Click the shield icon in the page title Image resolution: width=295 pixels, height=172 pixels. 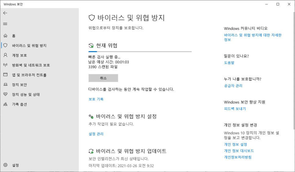coord(92,18)
